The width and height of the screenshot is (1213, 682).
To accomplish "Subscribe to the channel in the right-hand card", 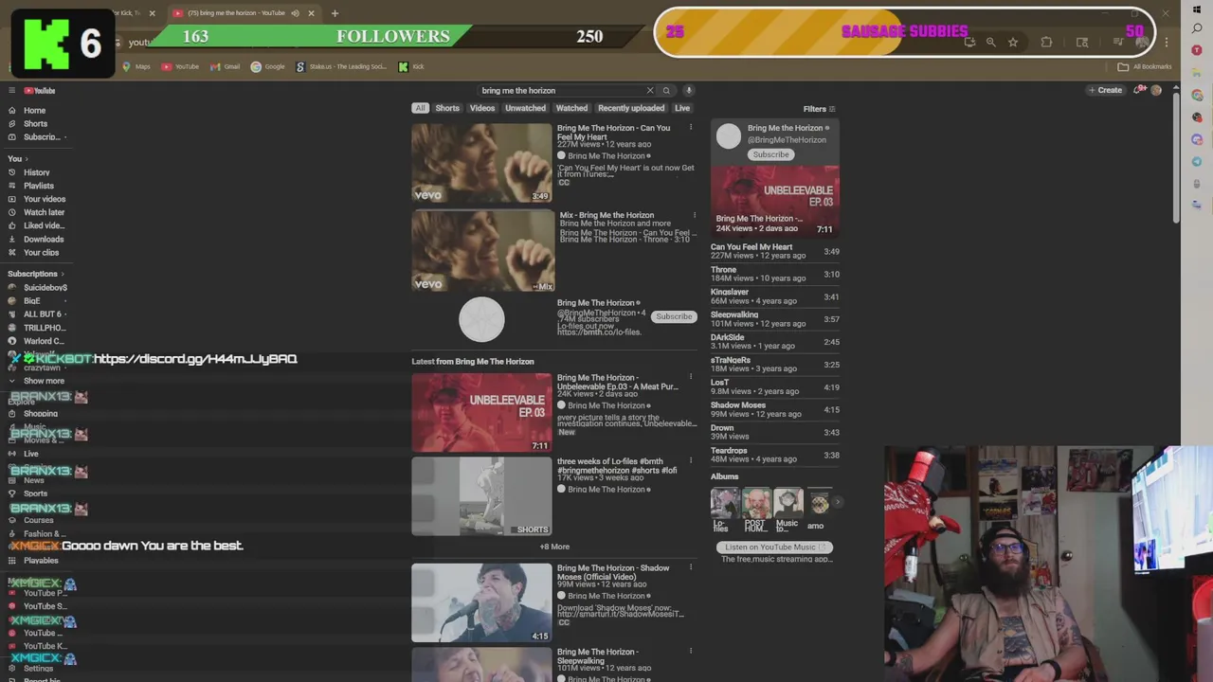I will pos(770,154).
